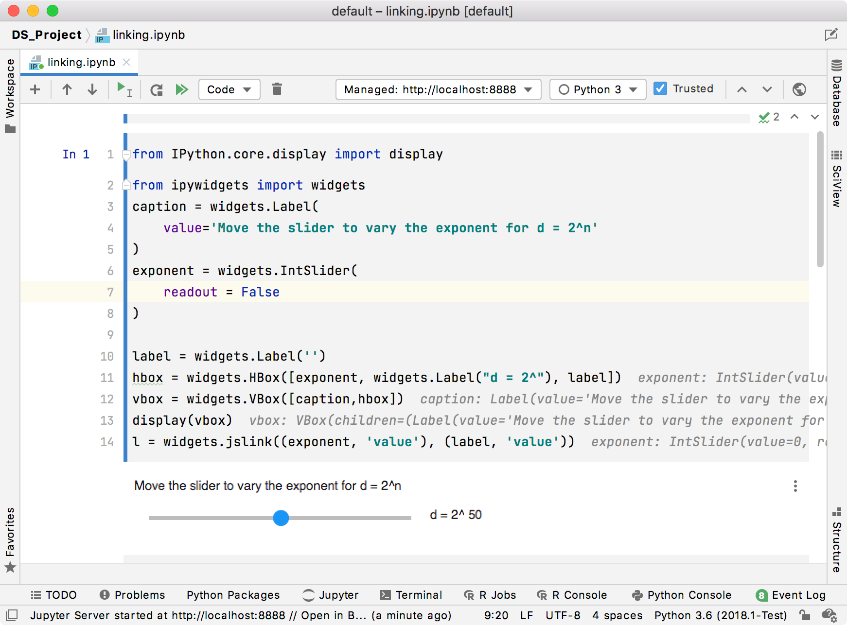Screen dimensions: 847x625
Task: Click 4 spaces indent setting
Action: click(x=618, y=615)
